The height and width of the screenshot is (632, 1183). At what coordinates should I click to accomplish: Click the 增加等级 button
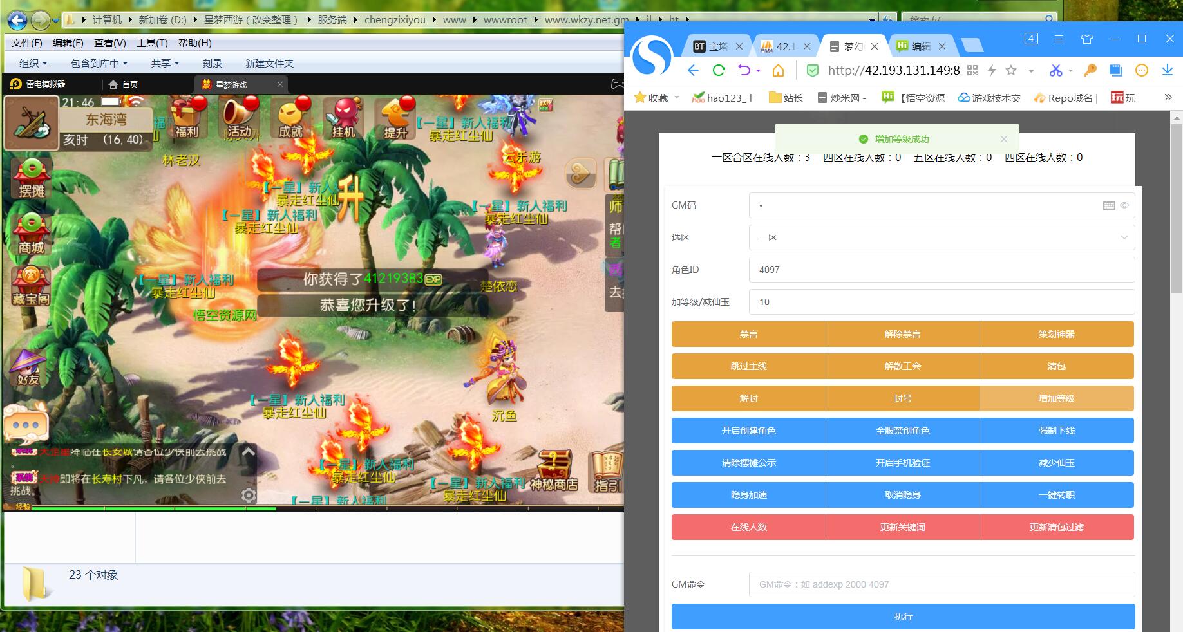pos(1056,398)
